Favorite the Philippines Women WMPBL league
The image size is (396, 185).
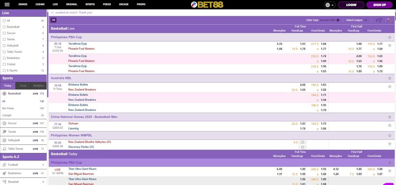pyautogui.click(x=390, y=135)
